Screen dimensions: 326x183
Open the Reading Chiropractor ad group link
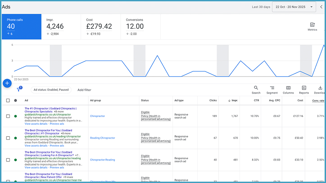pos(103,138)
